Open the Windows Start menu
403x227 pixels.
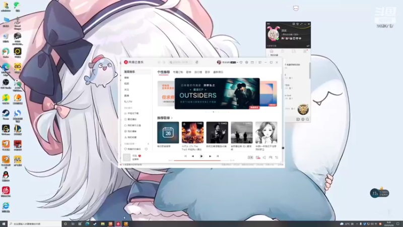click(4, 224)
